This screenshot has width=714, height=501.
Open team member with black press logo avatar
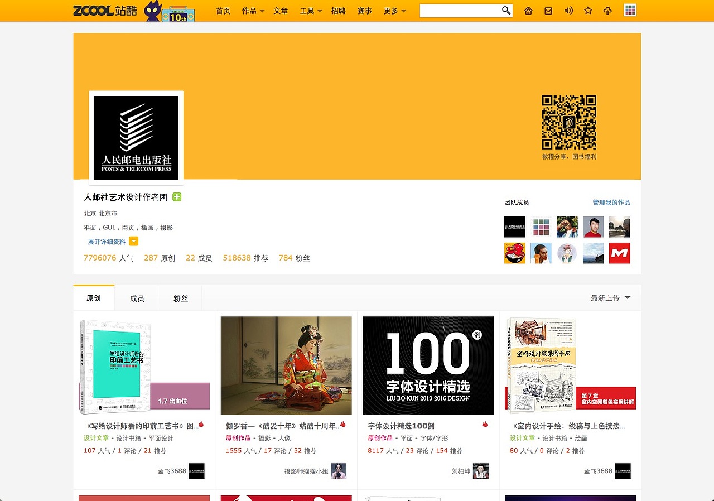click(x=515, y=227)
